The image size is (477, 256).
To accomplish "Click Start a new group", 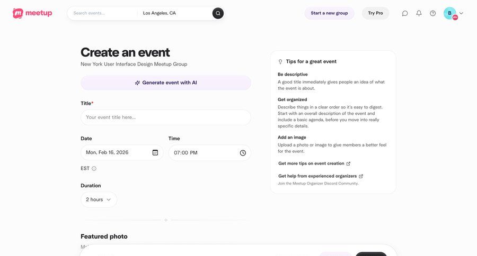I will point(329,13).
